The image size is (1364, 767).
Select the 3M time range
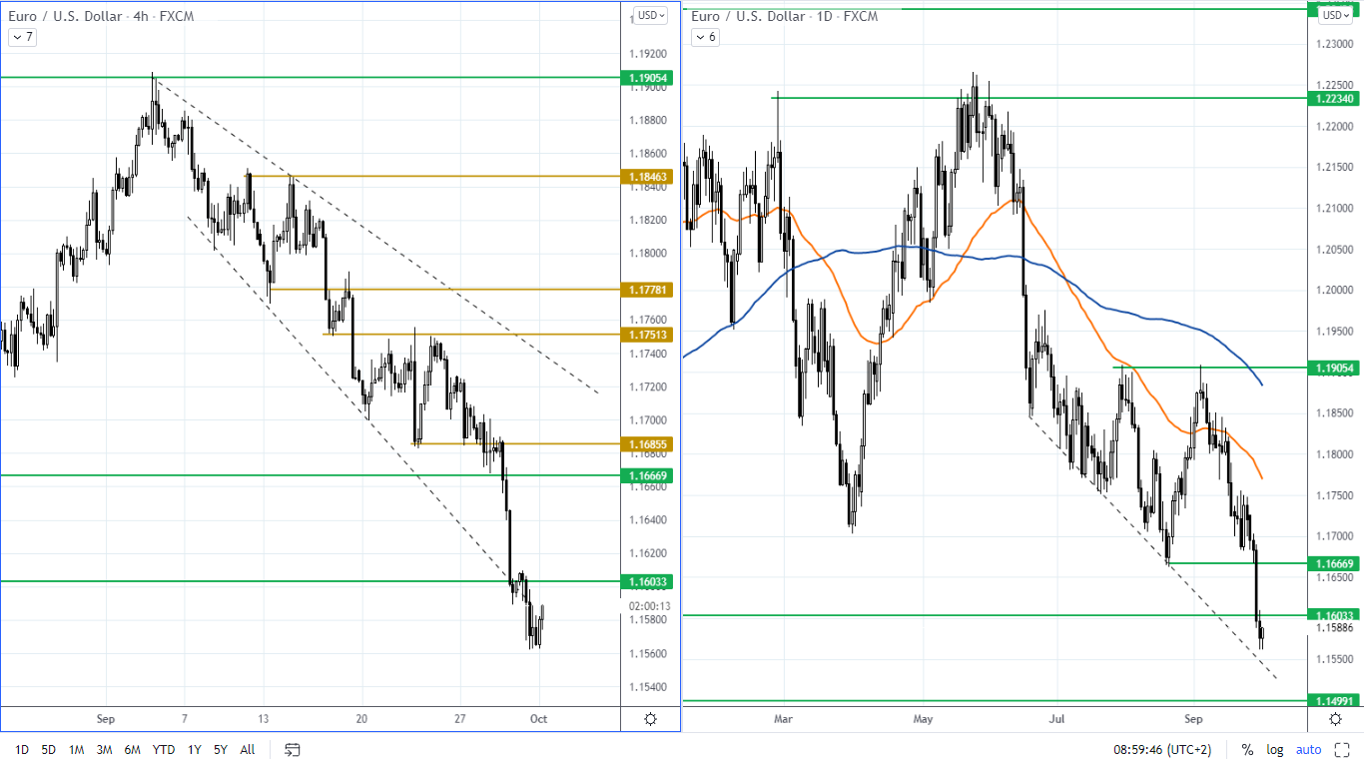pos(104,749)
